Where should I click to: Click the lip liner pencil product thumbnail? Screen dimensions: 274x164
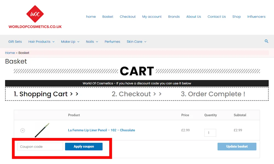42,130
